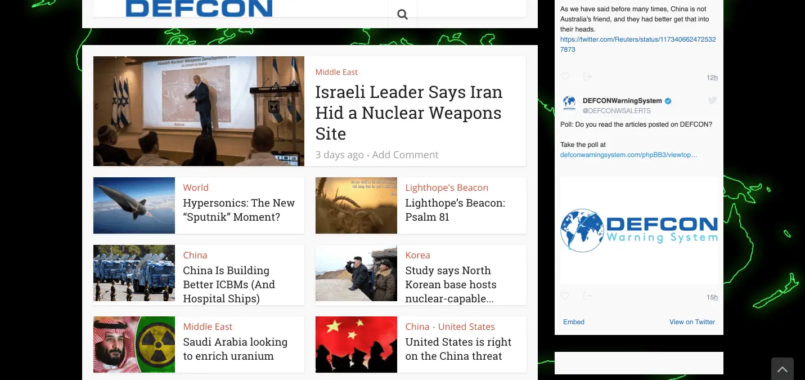This screenshot has width=805, height=380.
Task: Click the Saudi prince radiation thumbnail
Action: pyautogui.click(x=134, y=345)
